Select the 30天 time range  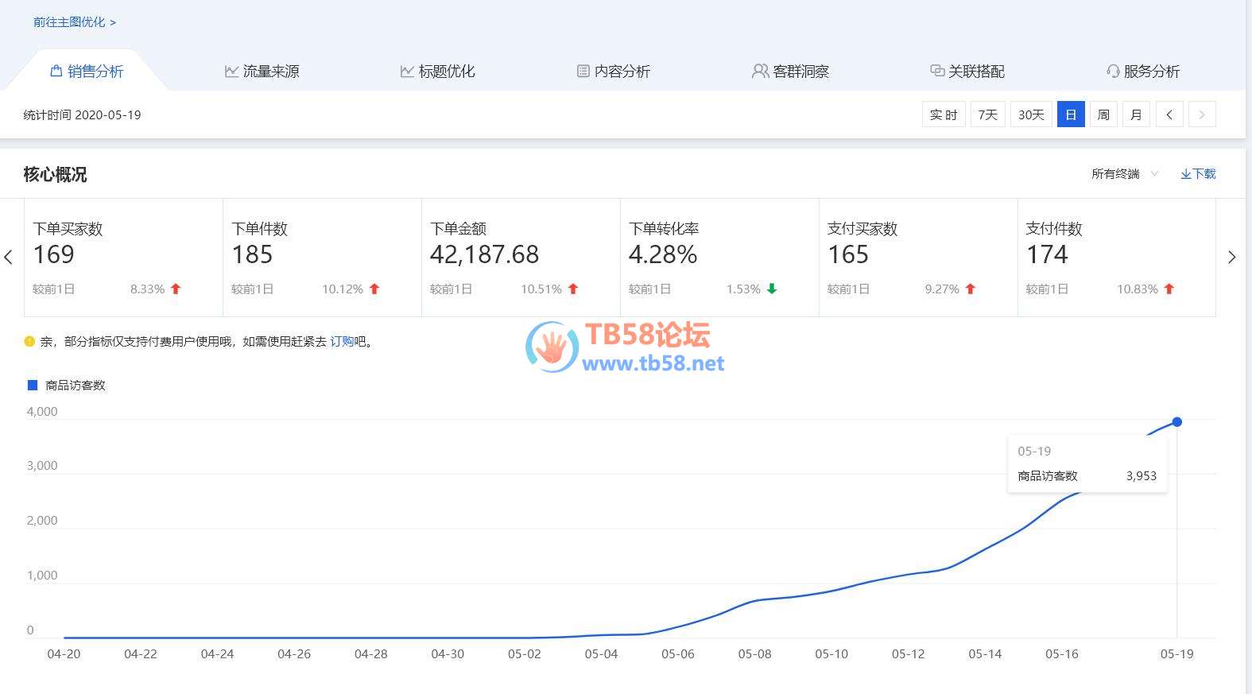pyautogui.click(x=1031, y=114)
